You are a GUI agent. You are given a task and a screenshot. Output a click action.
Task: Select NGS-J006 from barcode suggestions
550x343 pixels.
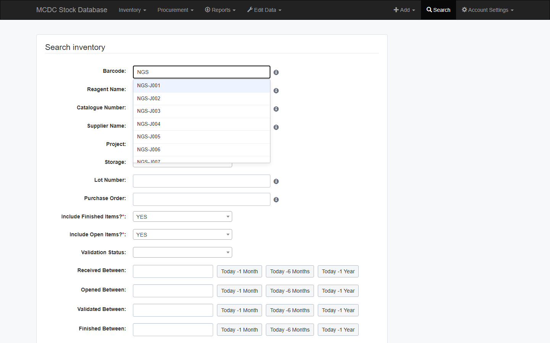pyautogui.click(x=202, y=150)
